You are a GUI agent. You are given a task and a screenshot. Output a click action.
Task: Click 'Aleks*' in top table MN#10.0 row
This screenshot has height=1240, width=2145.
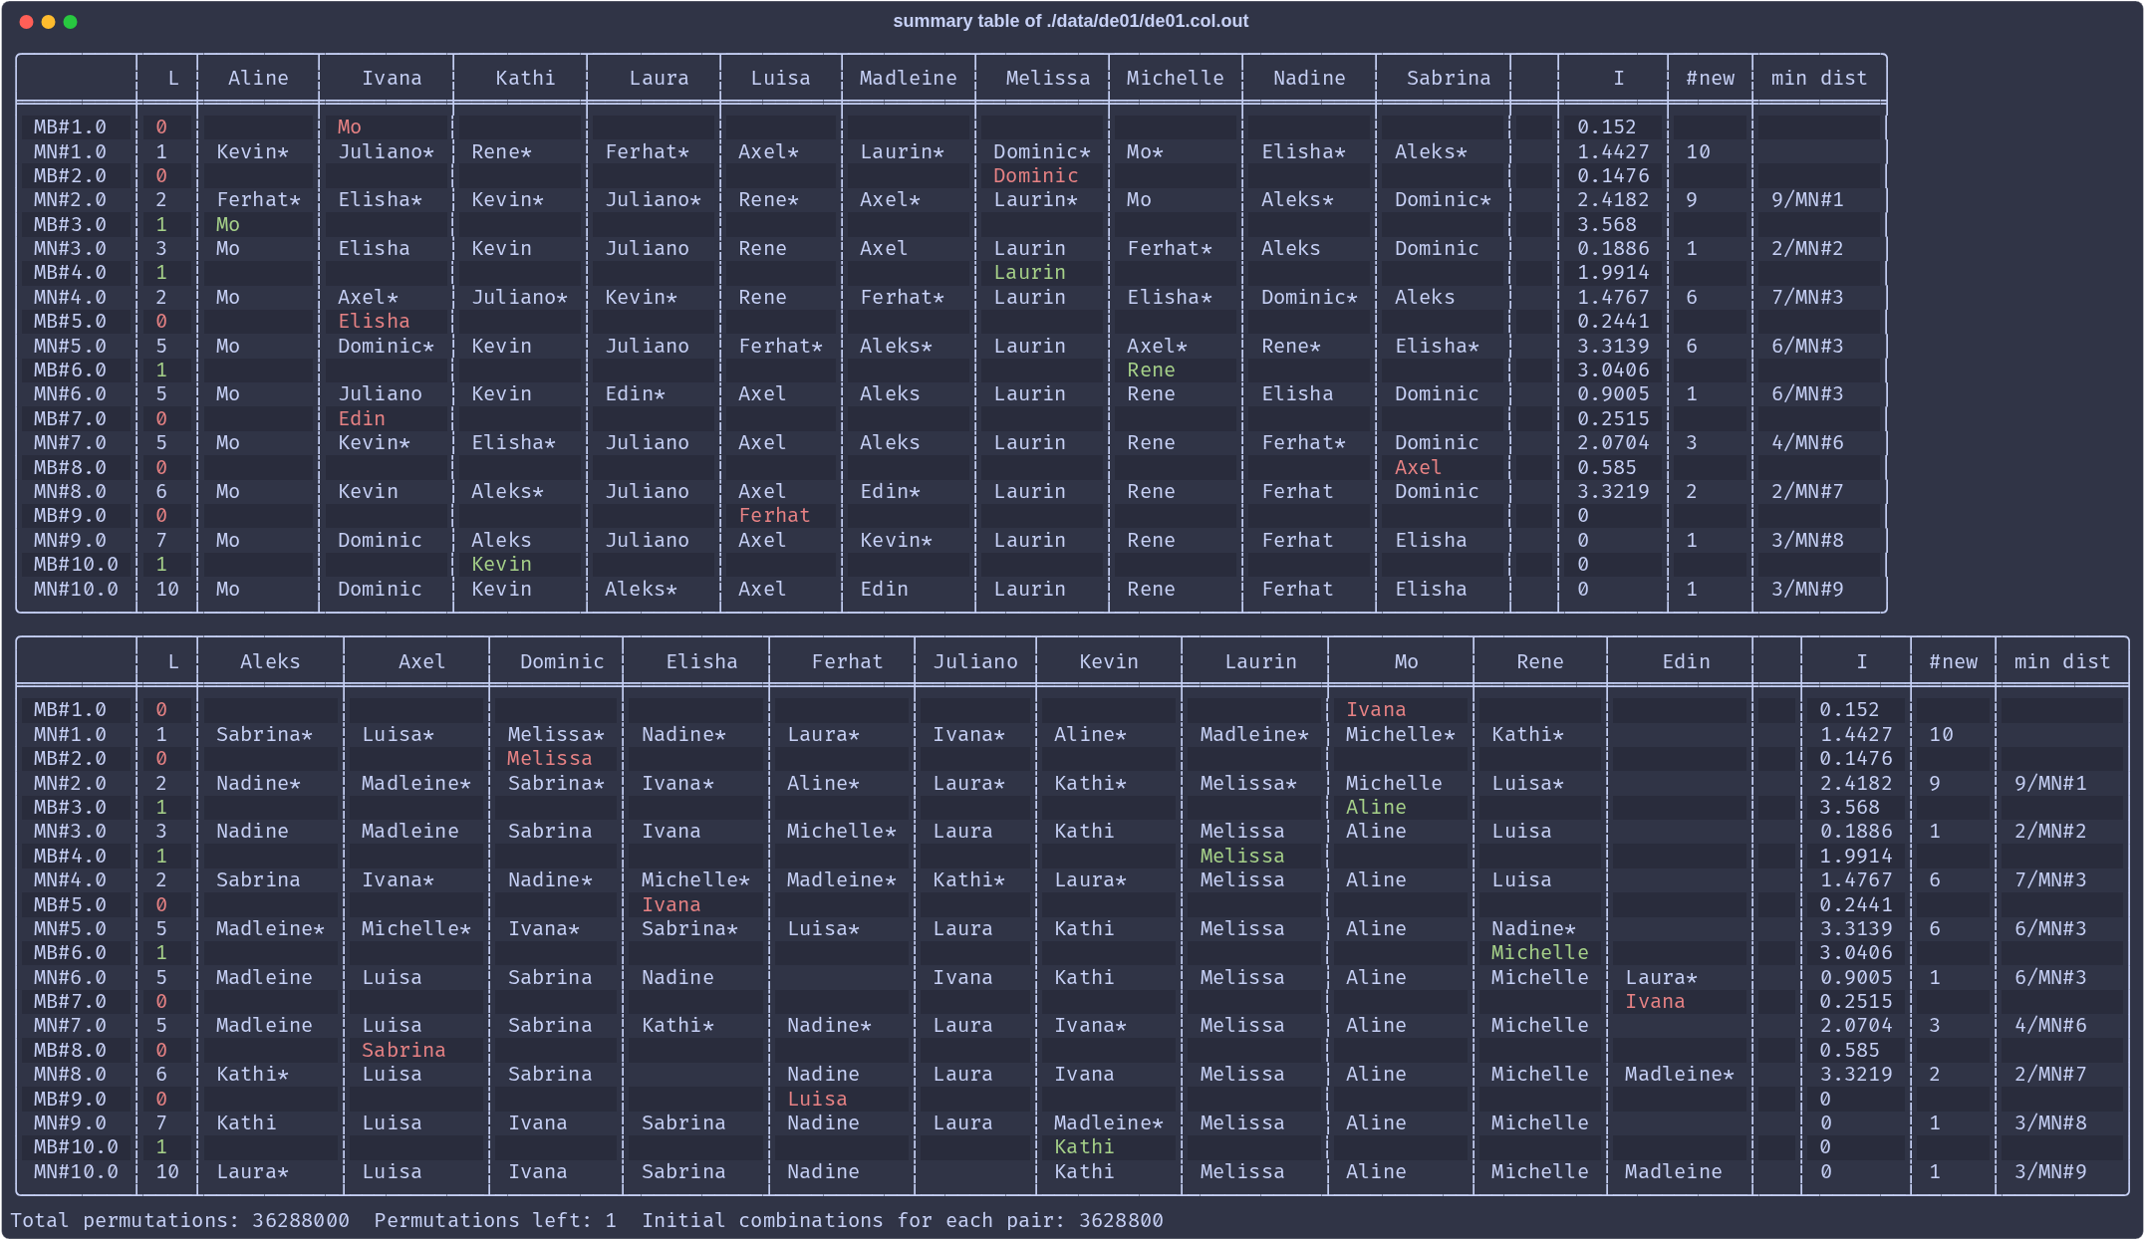pos(641,589)
